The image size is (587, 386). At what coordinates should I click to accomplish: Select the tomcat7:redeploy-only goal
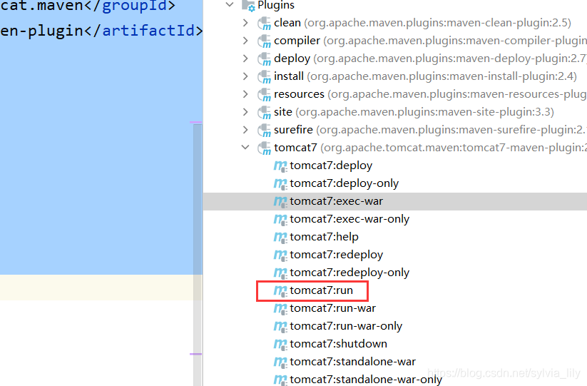tap(349, 273)
